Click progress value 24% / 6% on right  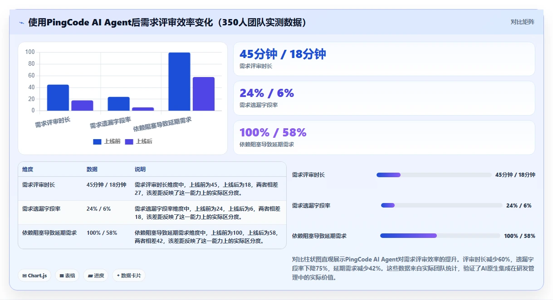tap(519, 206)
